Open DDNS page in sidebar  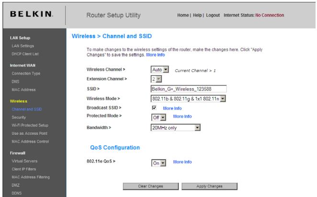pos(17,193)
